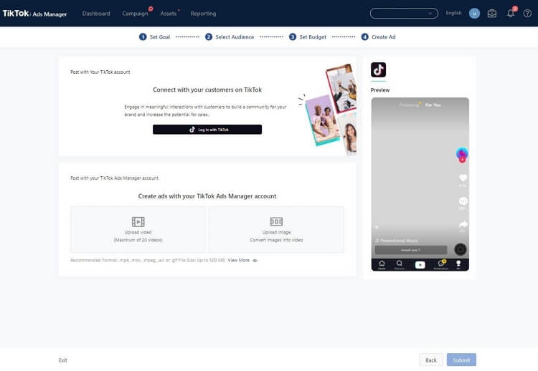Click the Exit link
Image resolution: width=538 pixels, height=371 pixels.
point(63,360)
